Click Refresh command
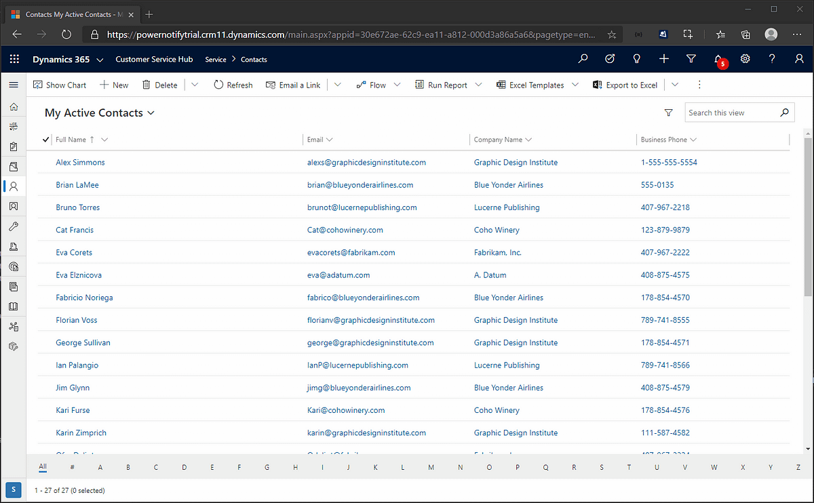This screenshot has height=503, width=814. [233, 85]
